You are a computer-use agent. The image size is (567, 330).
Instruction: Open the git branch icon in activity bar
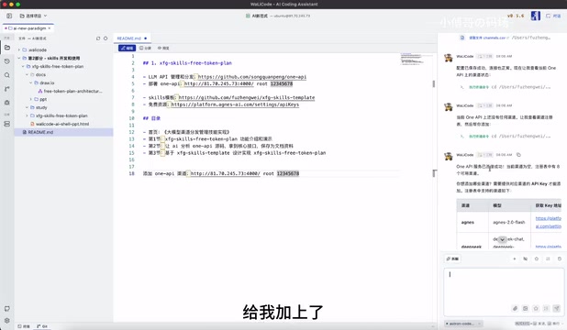7,89
